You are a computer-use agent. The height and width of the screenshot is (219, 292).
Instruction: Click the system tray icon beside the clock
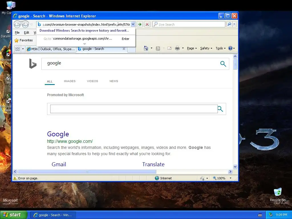pos(271,215)
